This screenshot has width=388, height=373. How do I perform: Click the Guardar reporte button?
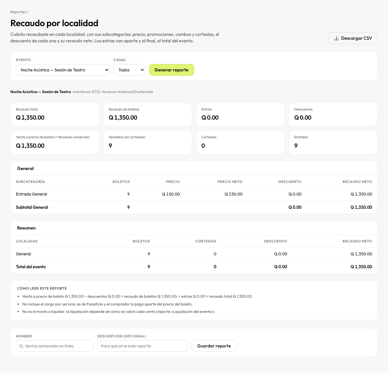click(x=214, y=346)
